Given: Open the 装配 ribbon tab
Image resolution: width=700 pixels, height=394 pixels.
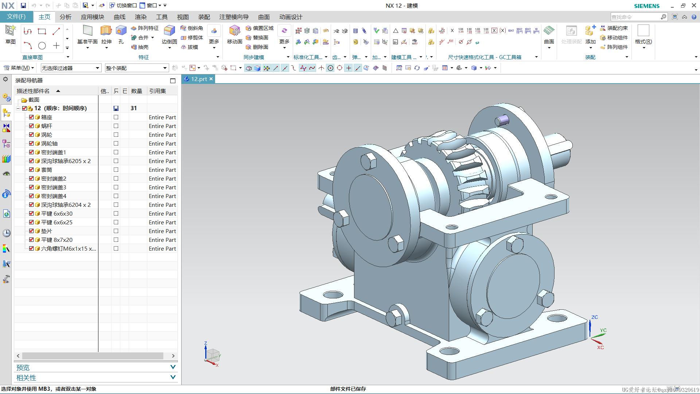Looking at the screenshot, I should click(204, 17).
